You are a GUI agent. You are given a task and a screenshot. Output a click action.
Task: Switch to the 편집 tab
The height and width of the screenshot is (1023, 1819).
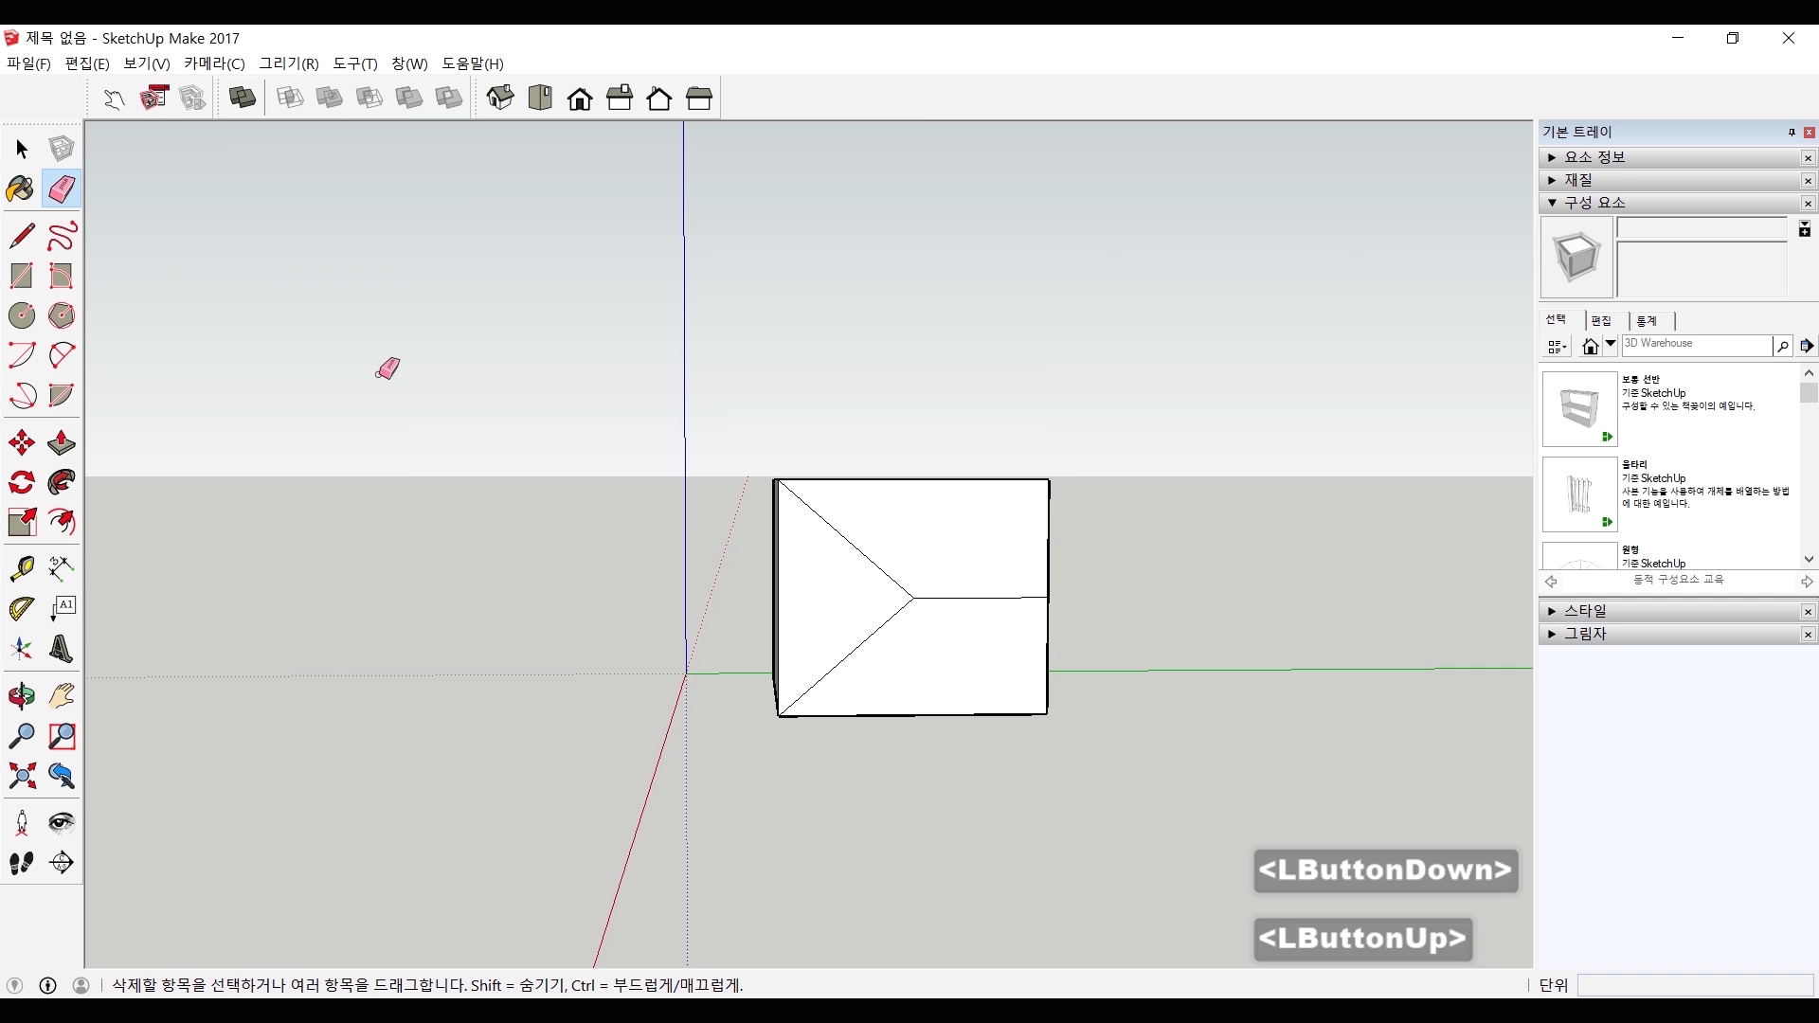[x=1601, y=321]
